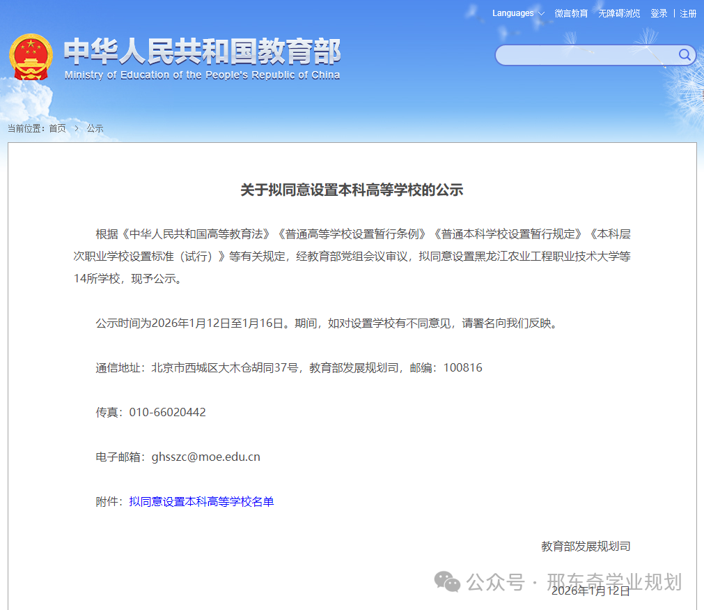Click the national emblem logo
Viewport: 704px width, 610px height.
30,57
